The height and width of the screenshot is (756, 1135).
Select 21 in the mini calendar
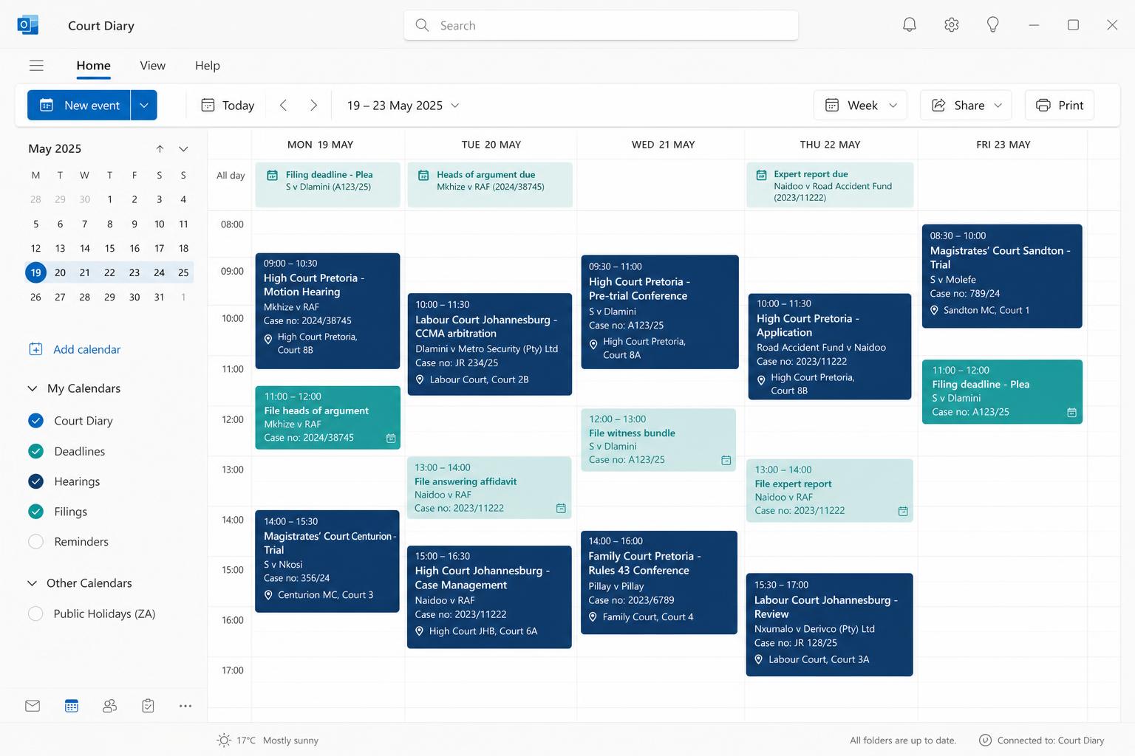tap(85, 272)
